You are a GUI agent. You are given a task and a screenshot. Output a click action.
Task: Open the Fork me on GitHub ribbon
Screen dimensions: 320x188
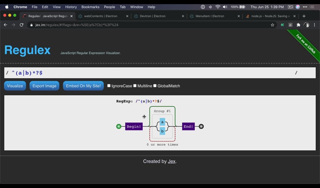(x=306, y=44)
